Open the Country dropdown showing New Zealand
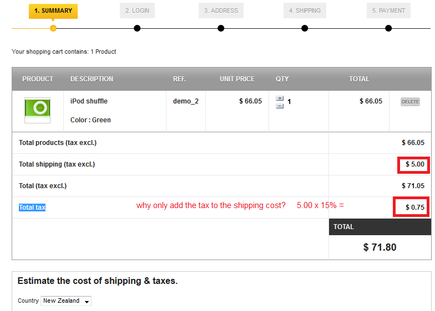The image size is (435, 311). coord(65,301)
